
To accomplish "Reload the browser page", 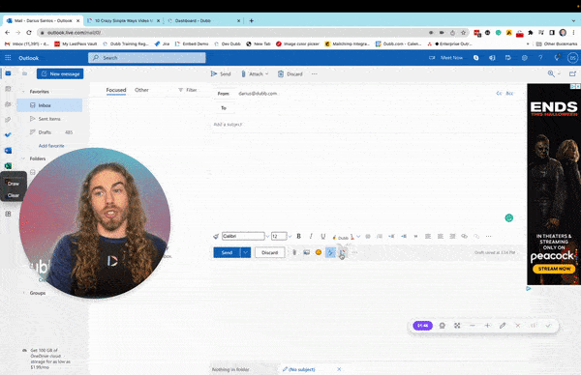I will [28, 33].
